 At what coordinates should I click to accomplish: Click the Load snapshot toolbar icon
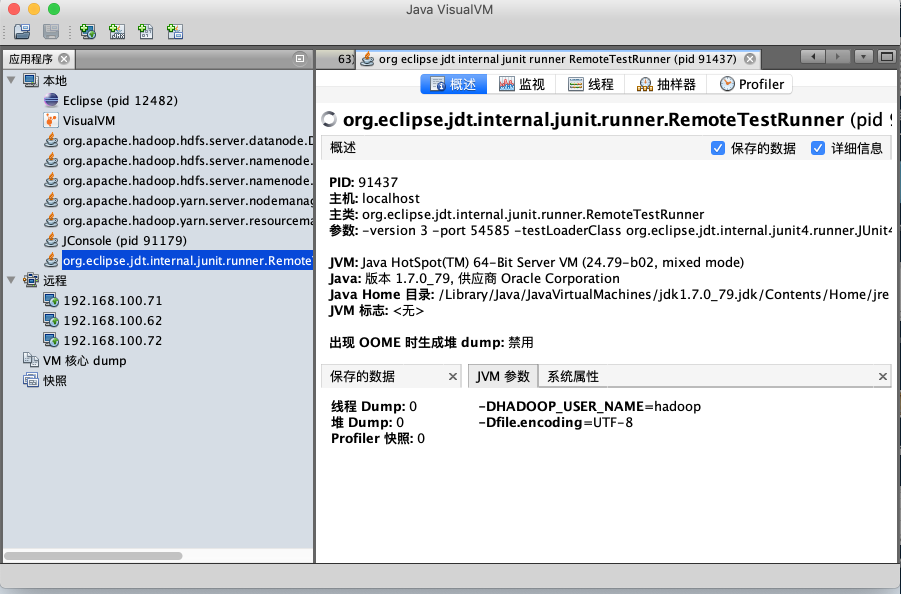[x=22, y=31]
